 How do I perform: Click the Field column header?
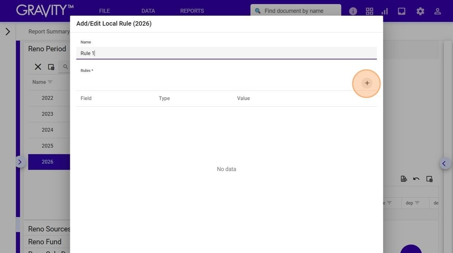click(x=86, y=98)
